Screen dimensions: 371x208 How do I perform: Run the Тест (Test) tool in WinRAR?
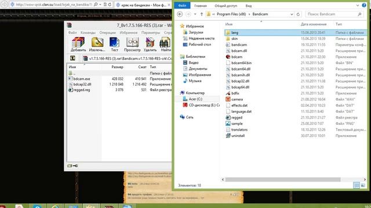[115, 44]
